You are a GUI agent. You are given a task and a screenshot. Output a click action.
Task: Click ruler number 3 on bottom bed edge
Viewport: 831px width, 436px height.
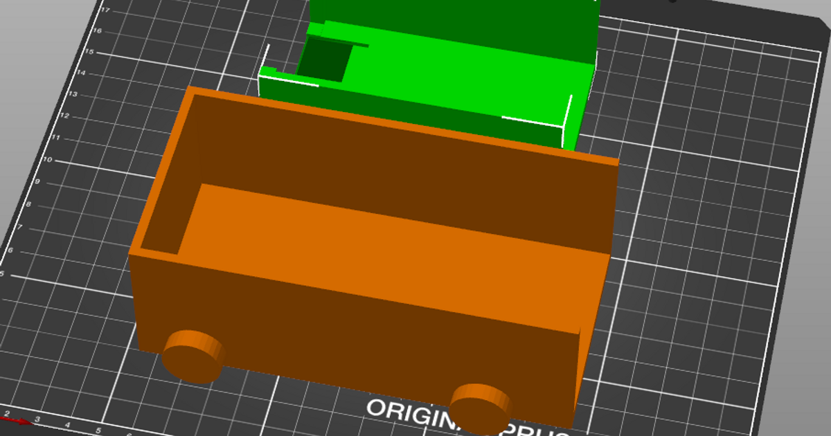point(37,420)
